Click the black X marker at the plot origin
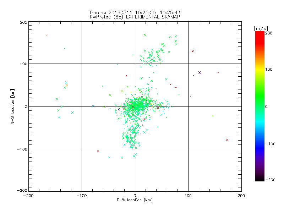Image resolution: width=284 pixels, height=213 pixels. [133, 108]
